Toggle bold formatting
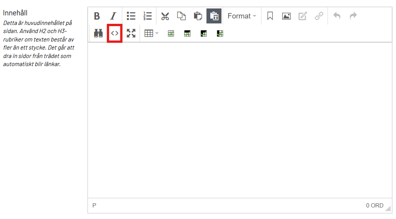Image resolution: width=396 pixels, height=219 pixels. coord(97,16)
